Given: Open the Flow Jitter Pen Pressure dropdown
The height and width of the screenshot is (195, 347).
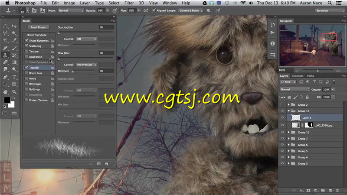Looking at the screenshot, I should (x=86, y=65).
